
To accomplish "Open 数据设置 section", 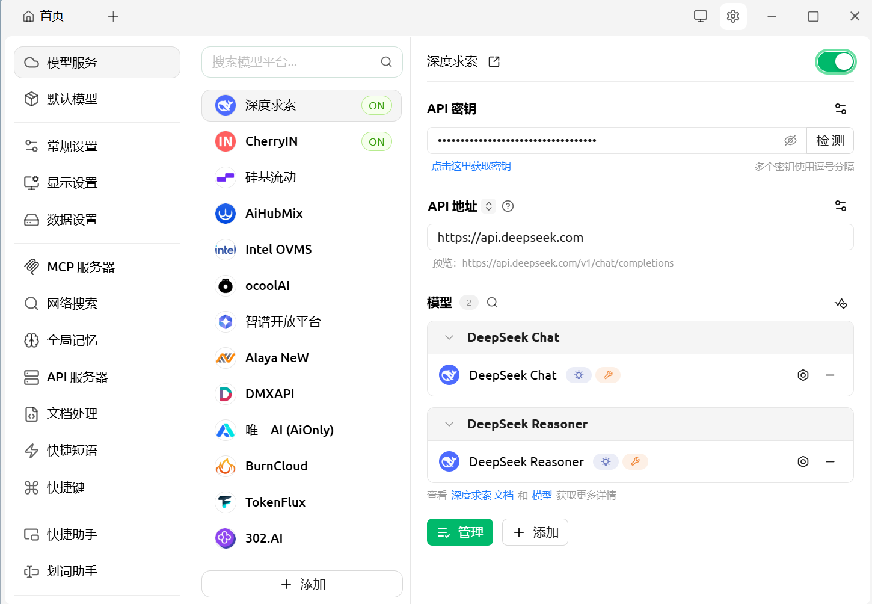I will click(97, 220).
